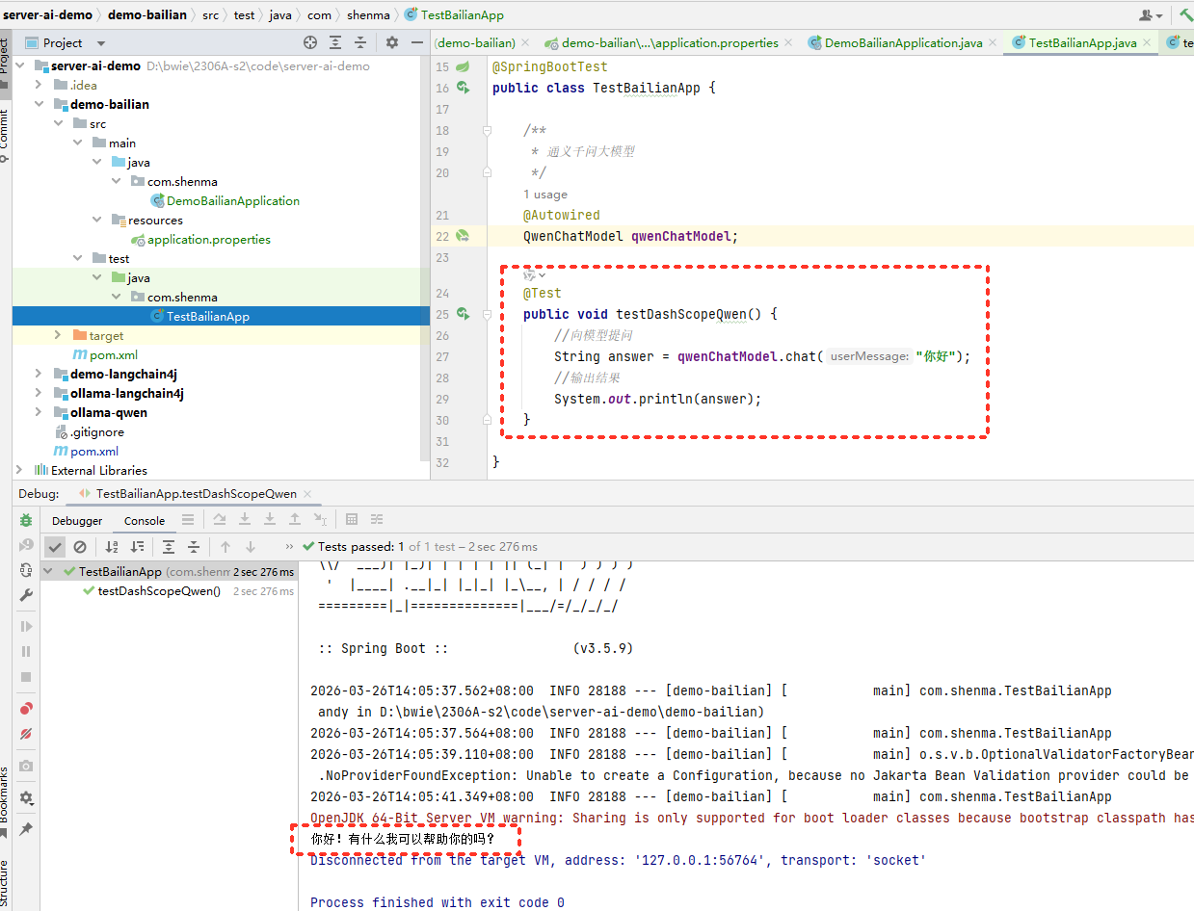Click the wrench icon in debug sidebar
The width and height of the screenshot is (1194, 911).
pyautogui.click(x=26, y=595)
